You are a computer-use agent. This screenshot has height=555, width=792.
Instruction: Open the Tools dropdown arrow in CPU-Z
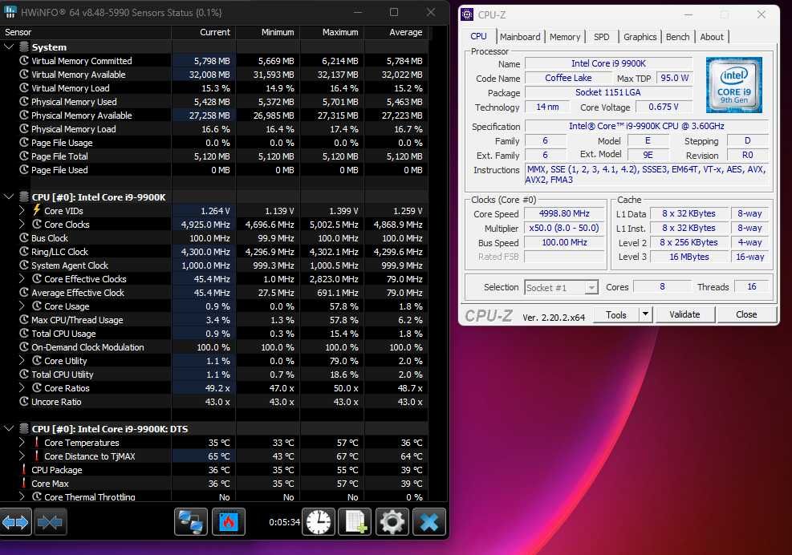click(645, 314)
